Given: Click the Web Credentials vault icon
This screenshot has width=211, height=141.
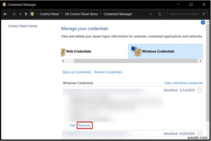Looking at the screenshot, I should click(63, 52).
